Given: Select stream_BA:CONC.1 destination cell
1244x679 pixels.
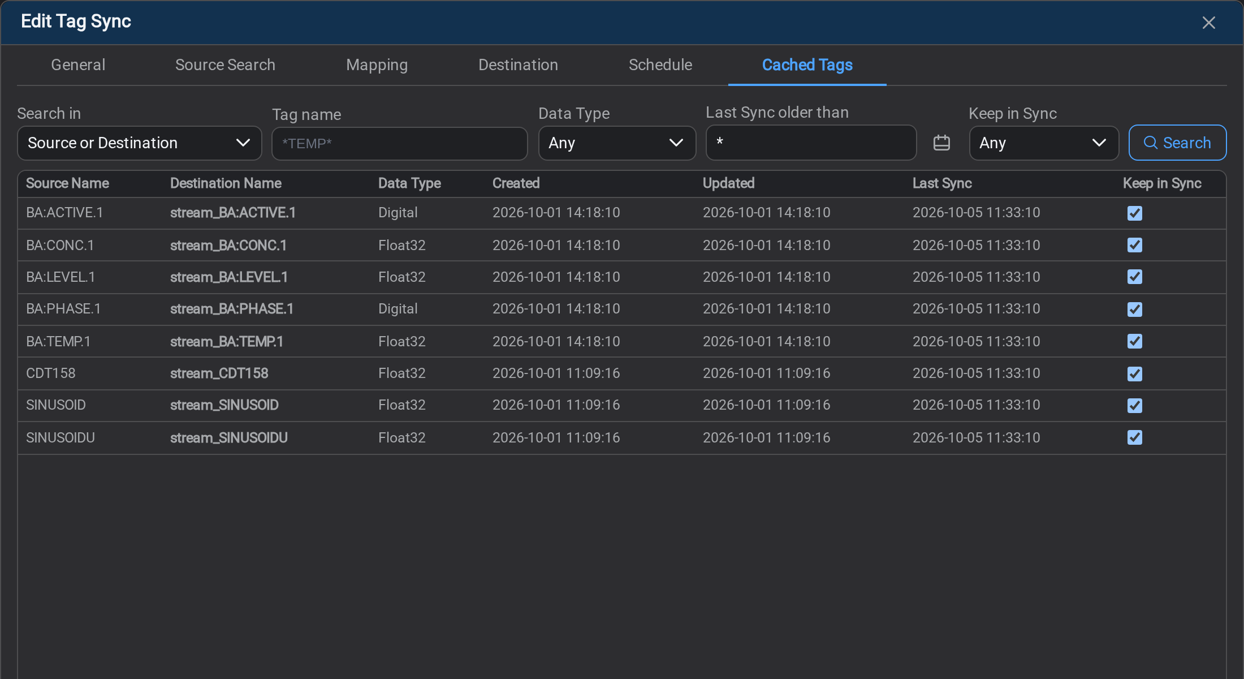Looking at the screenshot, I should 228,246.
